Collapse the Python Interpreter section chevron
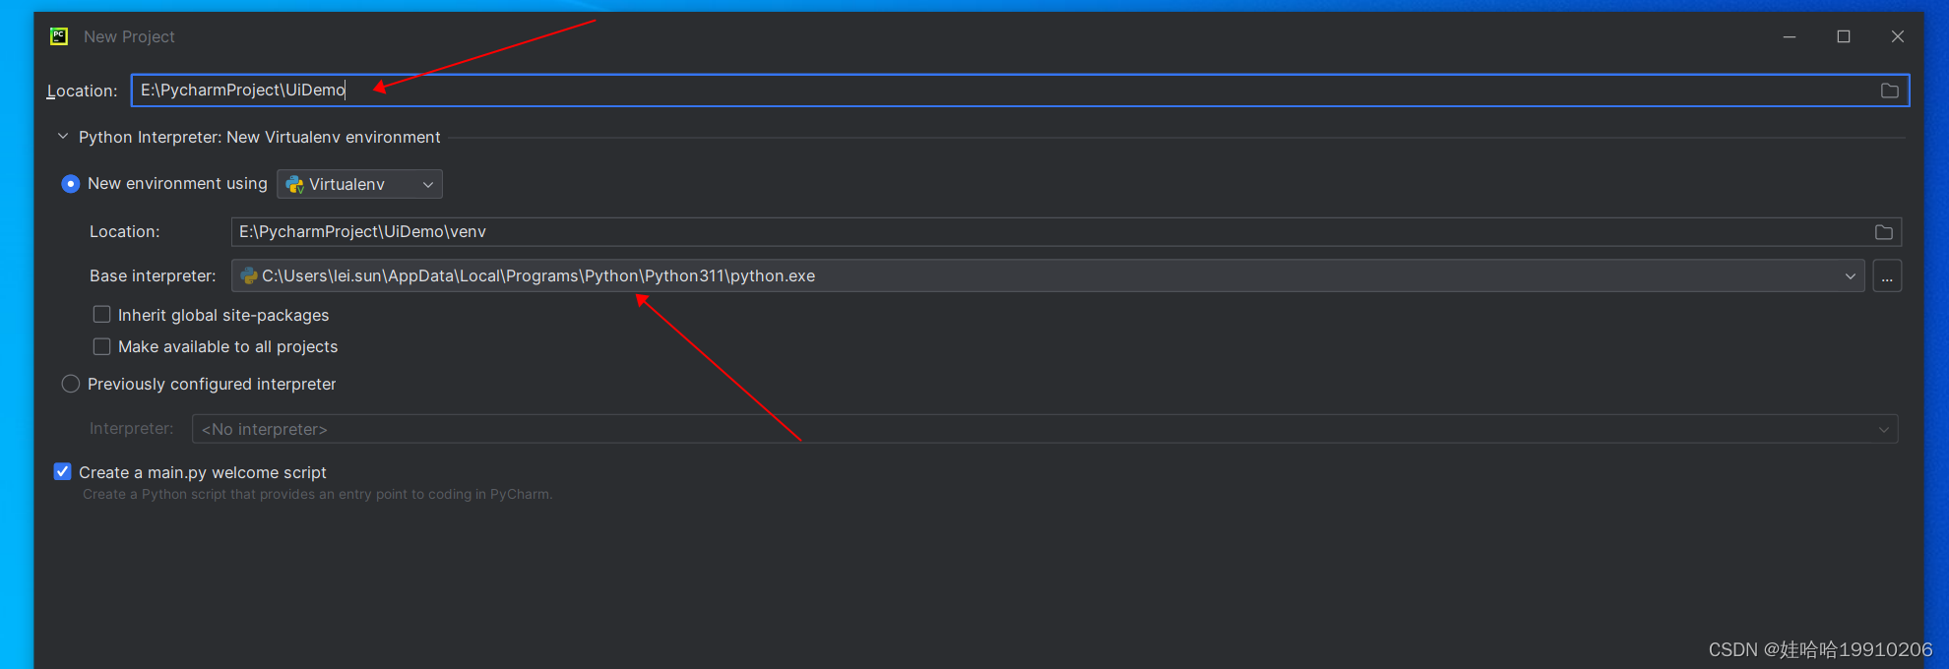The width and height of the screenshot is (1949, 669). coord(63,137)
